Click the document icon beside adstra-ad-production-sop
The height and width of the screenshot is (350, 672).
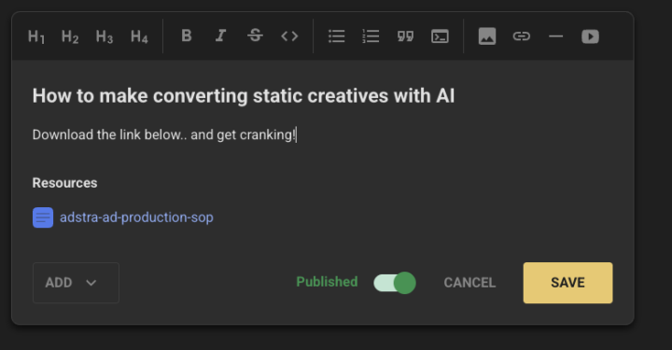click(43, 217)
